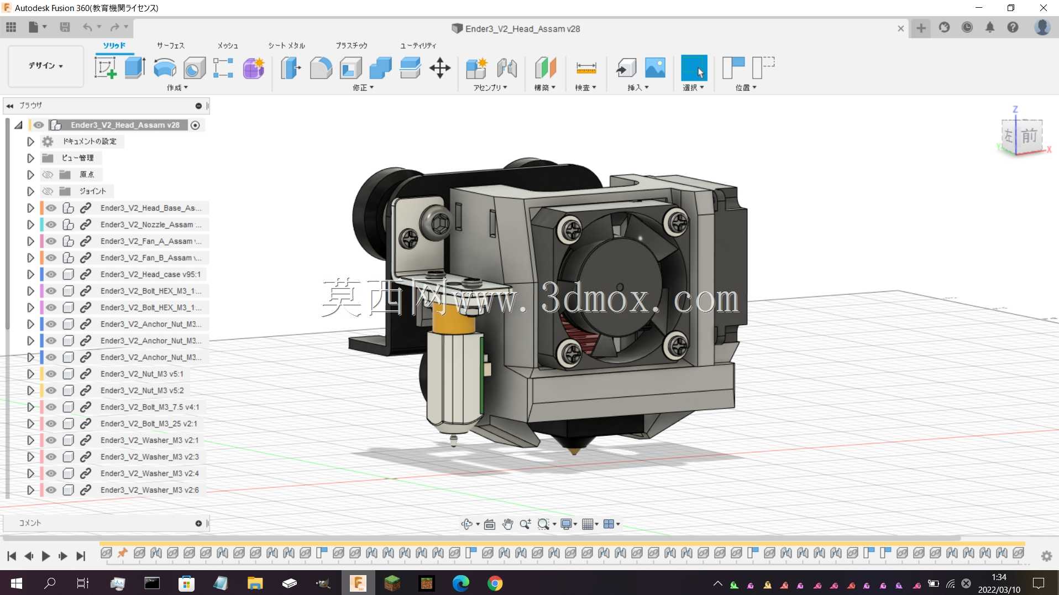
Task: Select the Combine tool
Action: (x=380, y=68)
